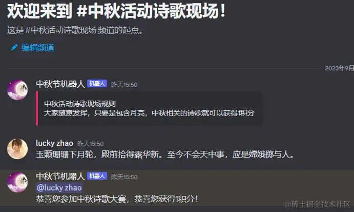354x212 pixels.
Task: Click lucky zhao's poem message text
Action: coord(165,155)
